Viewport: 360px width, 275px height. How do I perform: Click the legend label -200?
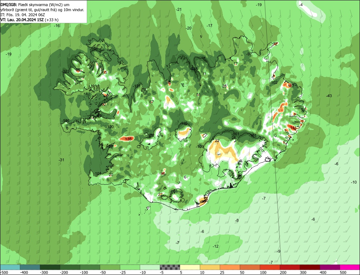64,272
